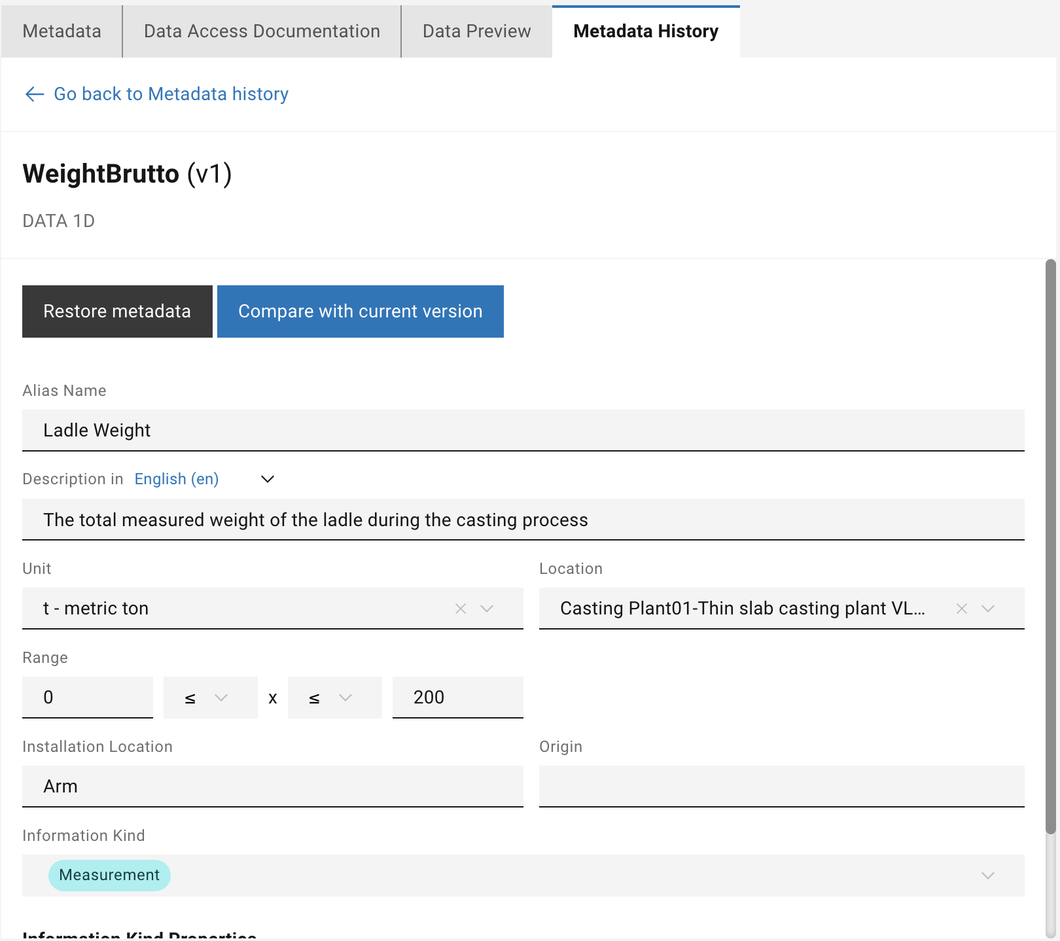
Task: Click the Alias Name input field
Action: coord(523,430)
